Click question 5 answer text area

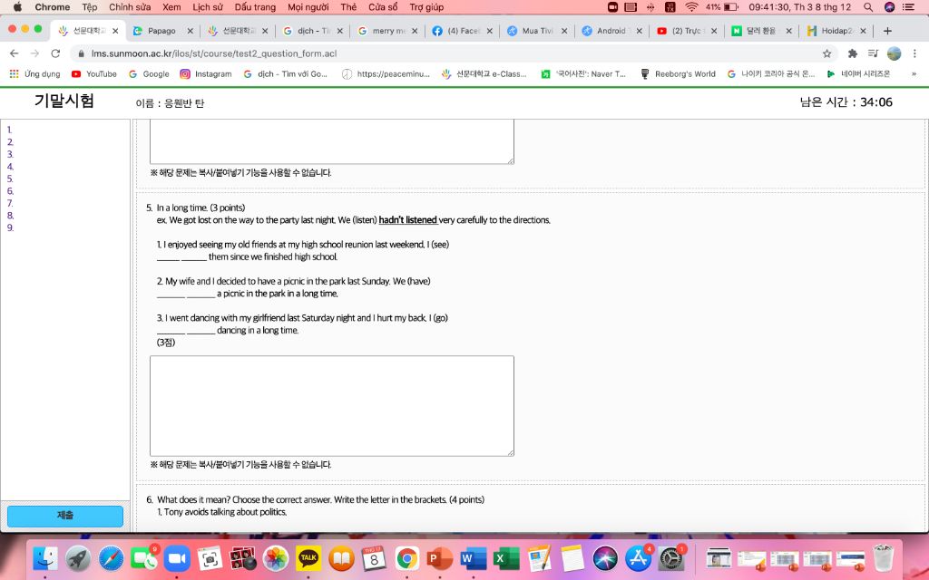pos(332,406)
